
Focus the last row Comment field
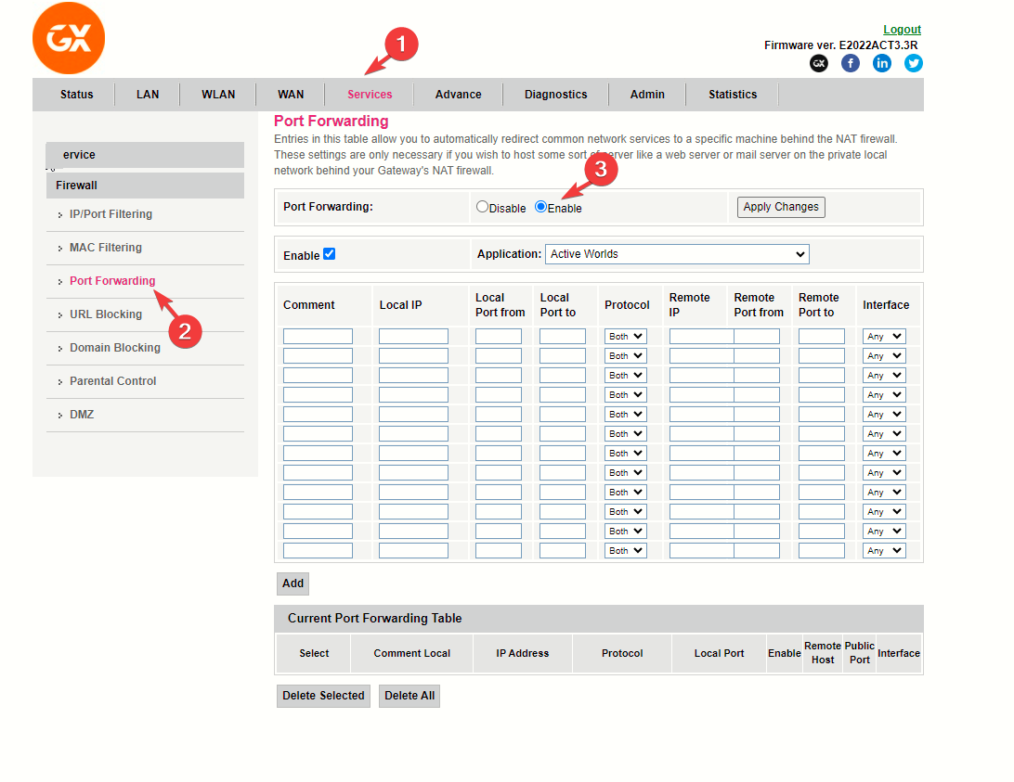[318, 551]
